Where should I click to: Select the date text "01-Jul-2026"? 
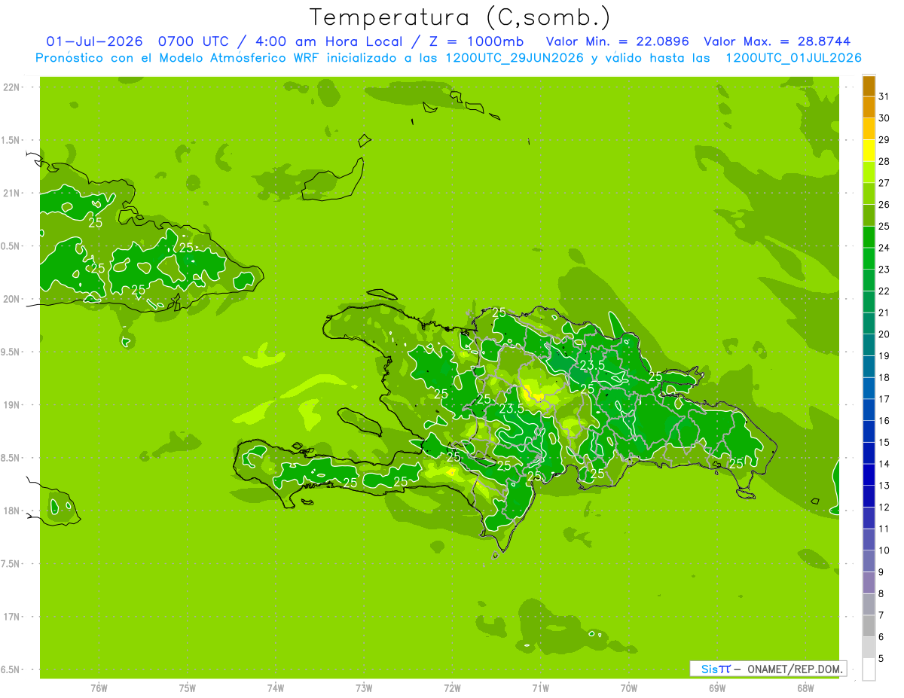(94, 41)
